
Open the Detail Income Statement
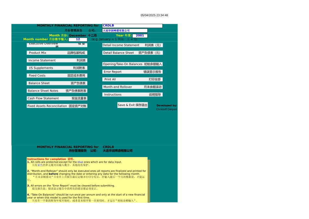pos(132,45)
